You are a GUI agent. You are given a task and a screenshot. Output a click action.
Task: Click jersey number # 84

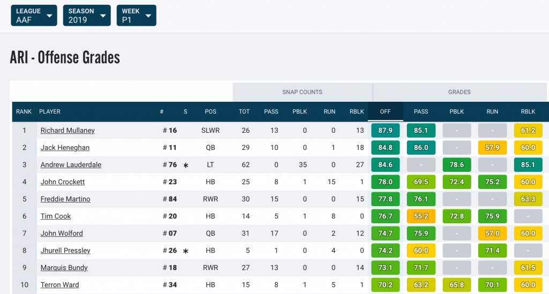(x=170, y=199)
